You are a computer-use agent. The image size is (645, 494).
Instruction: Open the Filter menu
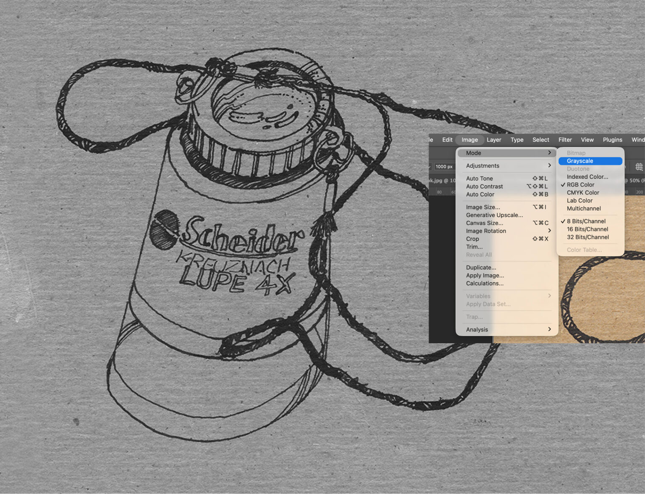pyautogui.click(x=565, y=140)
